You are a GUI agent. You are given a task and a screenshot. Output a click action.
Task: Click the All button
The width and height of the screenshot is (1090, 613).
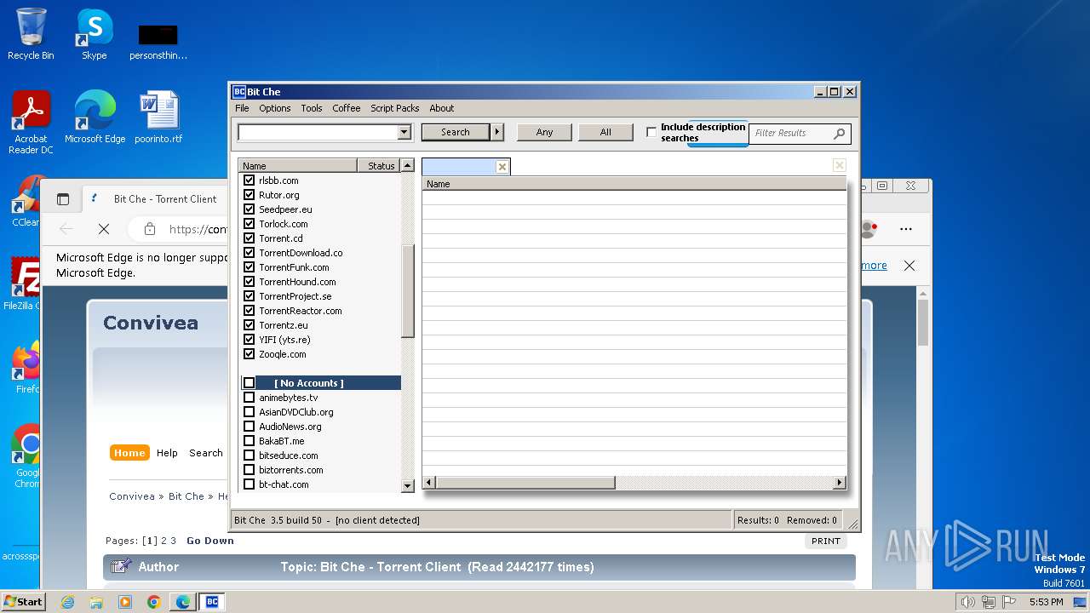(x=605, y=132)
